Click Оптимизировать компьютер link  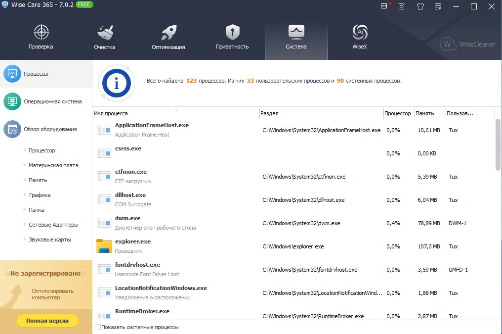(x=52, y=294)
